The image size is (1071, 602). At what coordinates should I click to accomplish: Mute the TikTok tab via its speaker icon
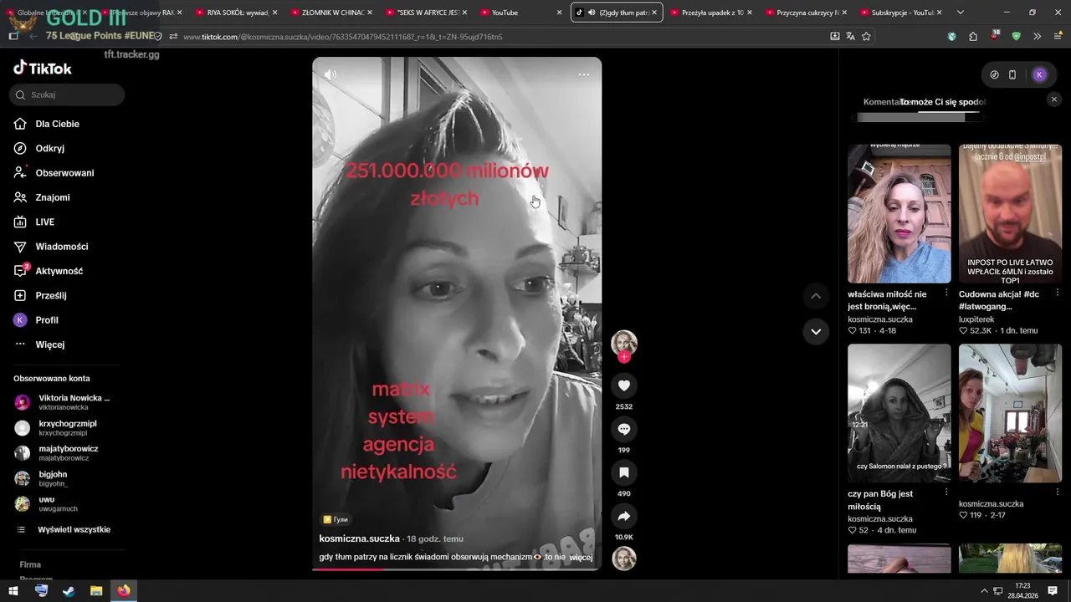click(592, 13)
